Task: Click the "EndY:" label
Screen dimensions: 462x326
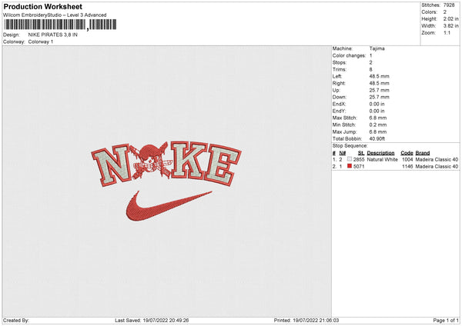Action: 339,111
